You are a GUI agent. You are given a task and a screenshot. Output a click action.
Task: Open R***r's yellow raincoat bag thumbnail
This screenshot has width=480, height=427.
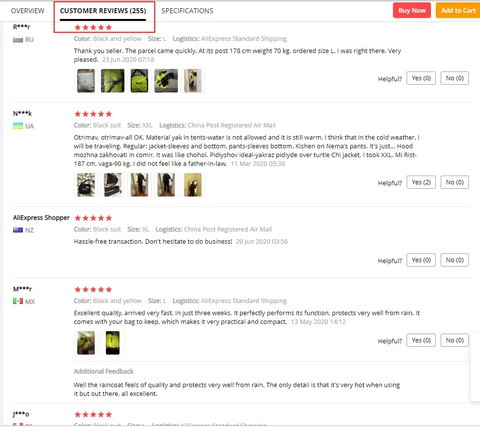[139, 81]
